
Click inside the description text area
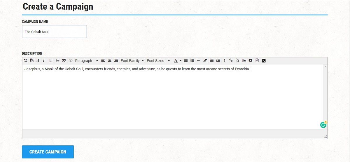[x=173, y=97]
